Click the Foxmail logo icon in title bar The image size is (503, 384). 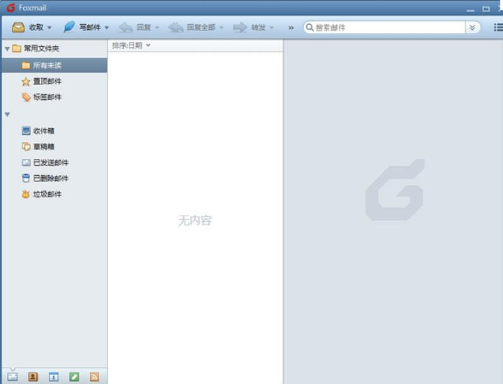[x=11, y=7]
